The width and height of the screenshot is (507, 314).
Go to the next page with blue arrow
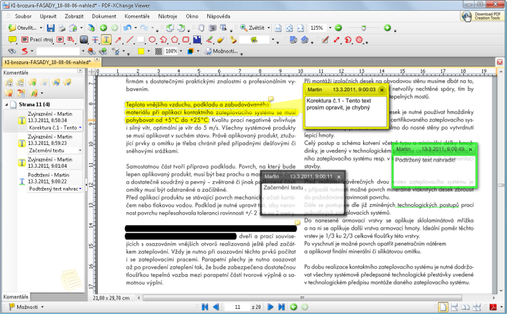[271, 306]
